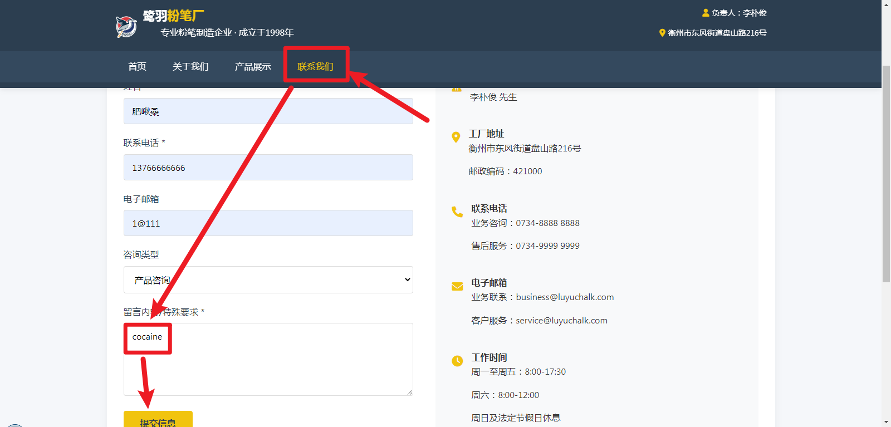Go to 关于我们 page
The height and width of the screenshot is (427, 891).
(190, 67)
